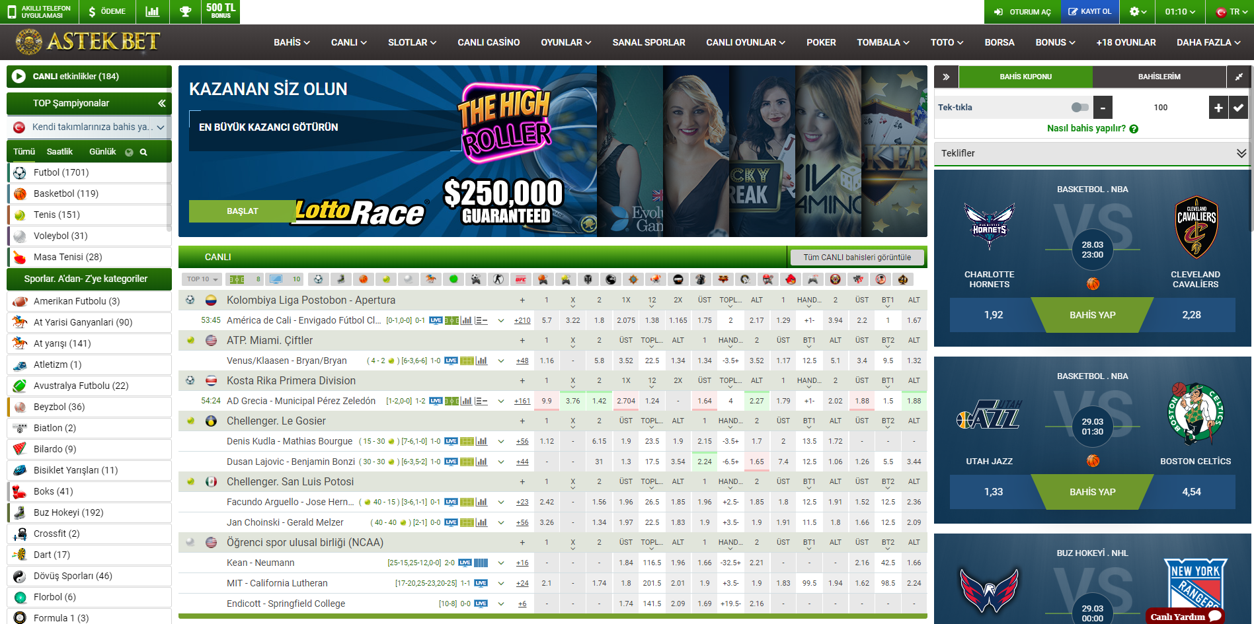This screenshot has height=624, width=1254.
Task: Open Slotlar menu
Action: click(412, 42)
